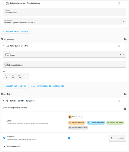Click Ajouter un déclencheur button
This screenshot has height=152, width=129.
tap(15, 31)
